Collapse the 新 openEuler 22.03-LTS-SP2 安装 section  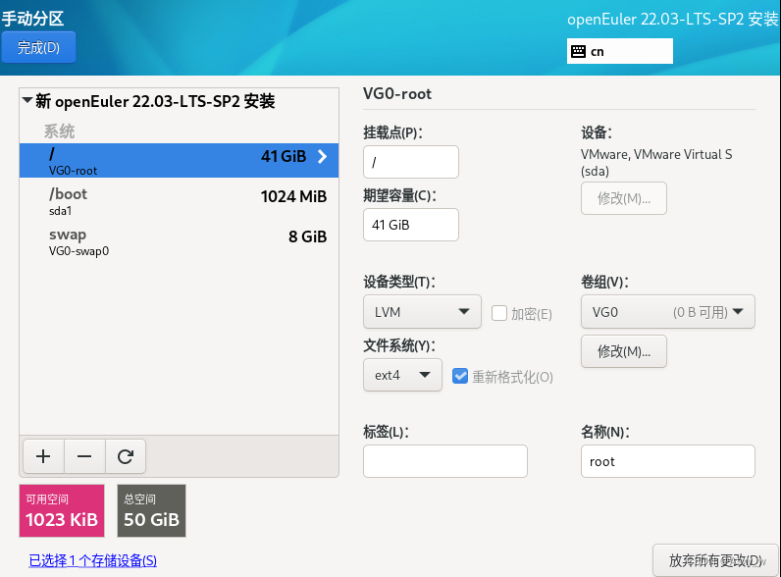pyautogui.click(x=27, y=101)
